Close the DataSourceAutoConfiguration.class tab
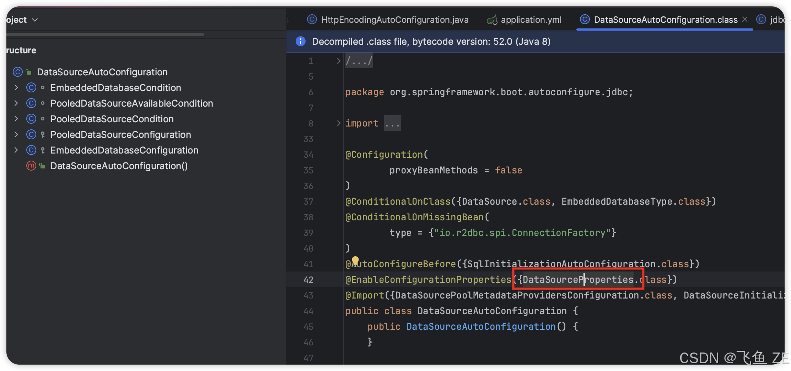This screenshot has height=371, width=791. coord(745,19)
